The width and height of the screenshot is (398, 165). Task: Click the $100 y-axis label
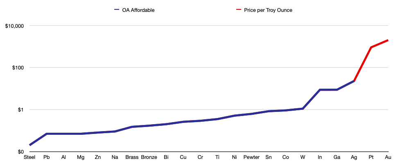18,68
